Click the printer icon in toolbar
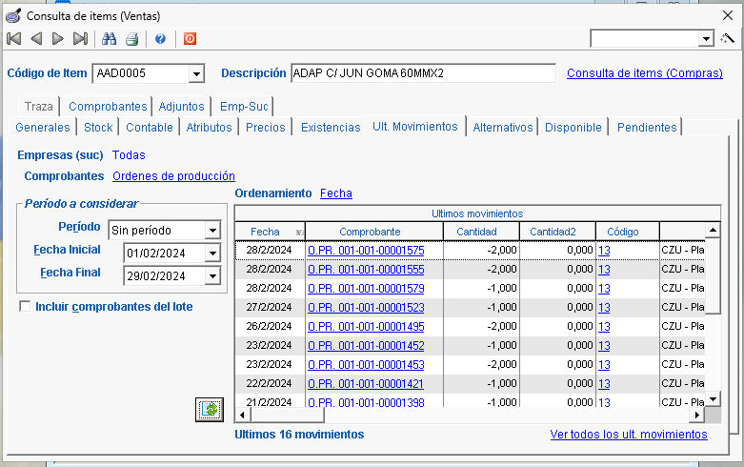 coord(132,39)
